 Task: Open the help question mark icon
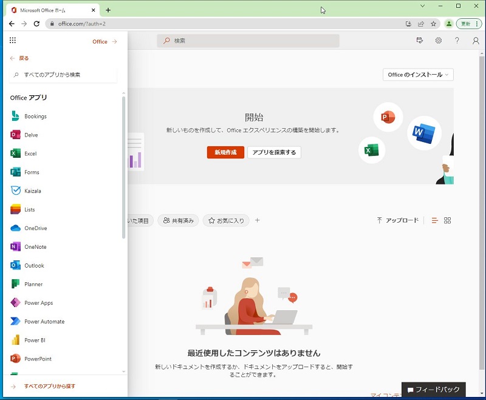[457, 41]
